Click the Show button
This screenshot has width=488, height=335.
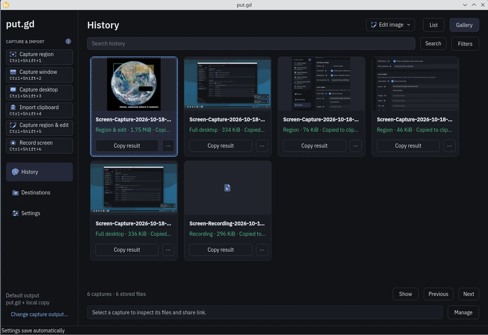(x=405, y=294)
